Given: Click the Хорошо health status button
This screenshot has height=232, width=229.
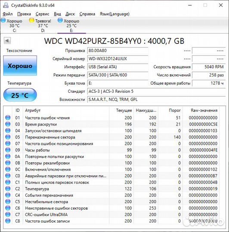Looking at the screenshot, I should coord(20,66).
